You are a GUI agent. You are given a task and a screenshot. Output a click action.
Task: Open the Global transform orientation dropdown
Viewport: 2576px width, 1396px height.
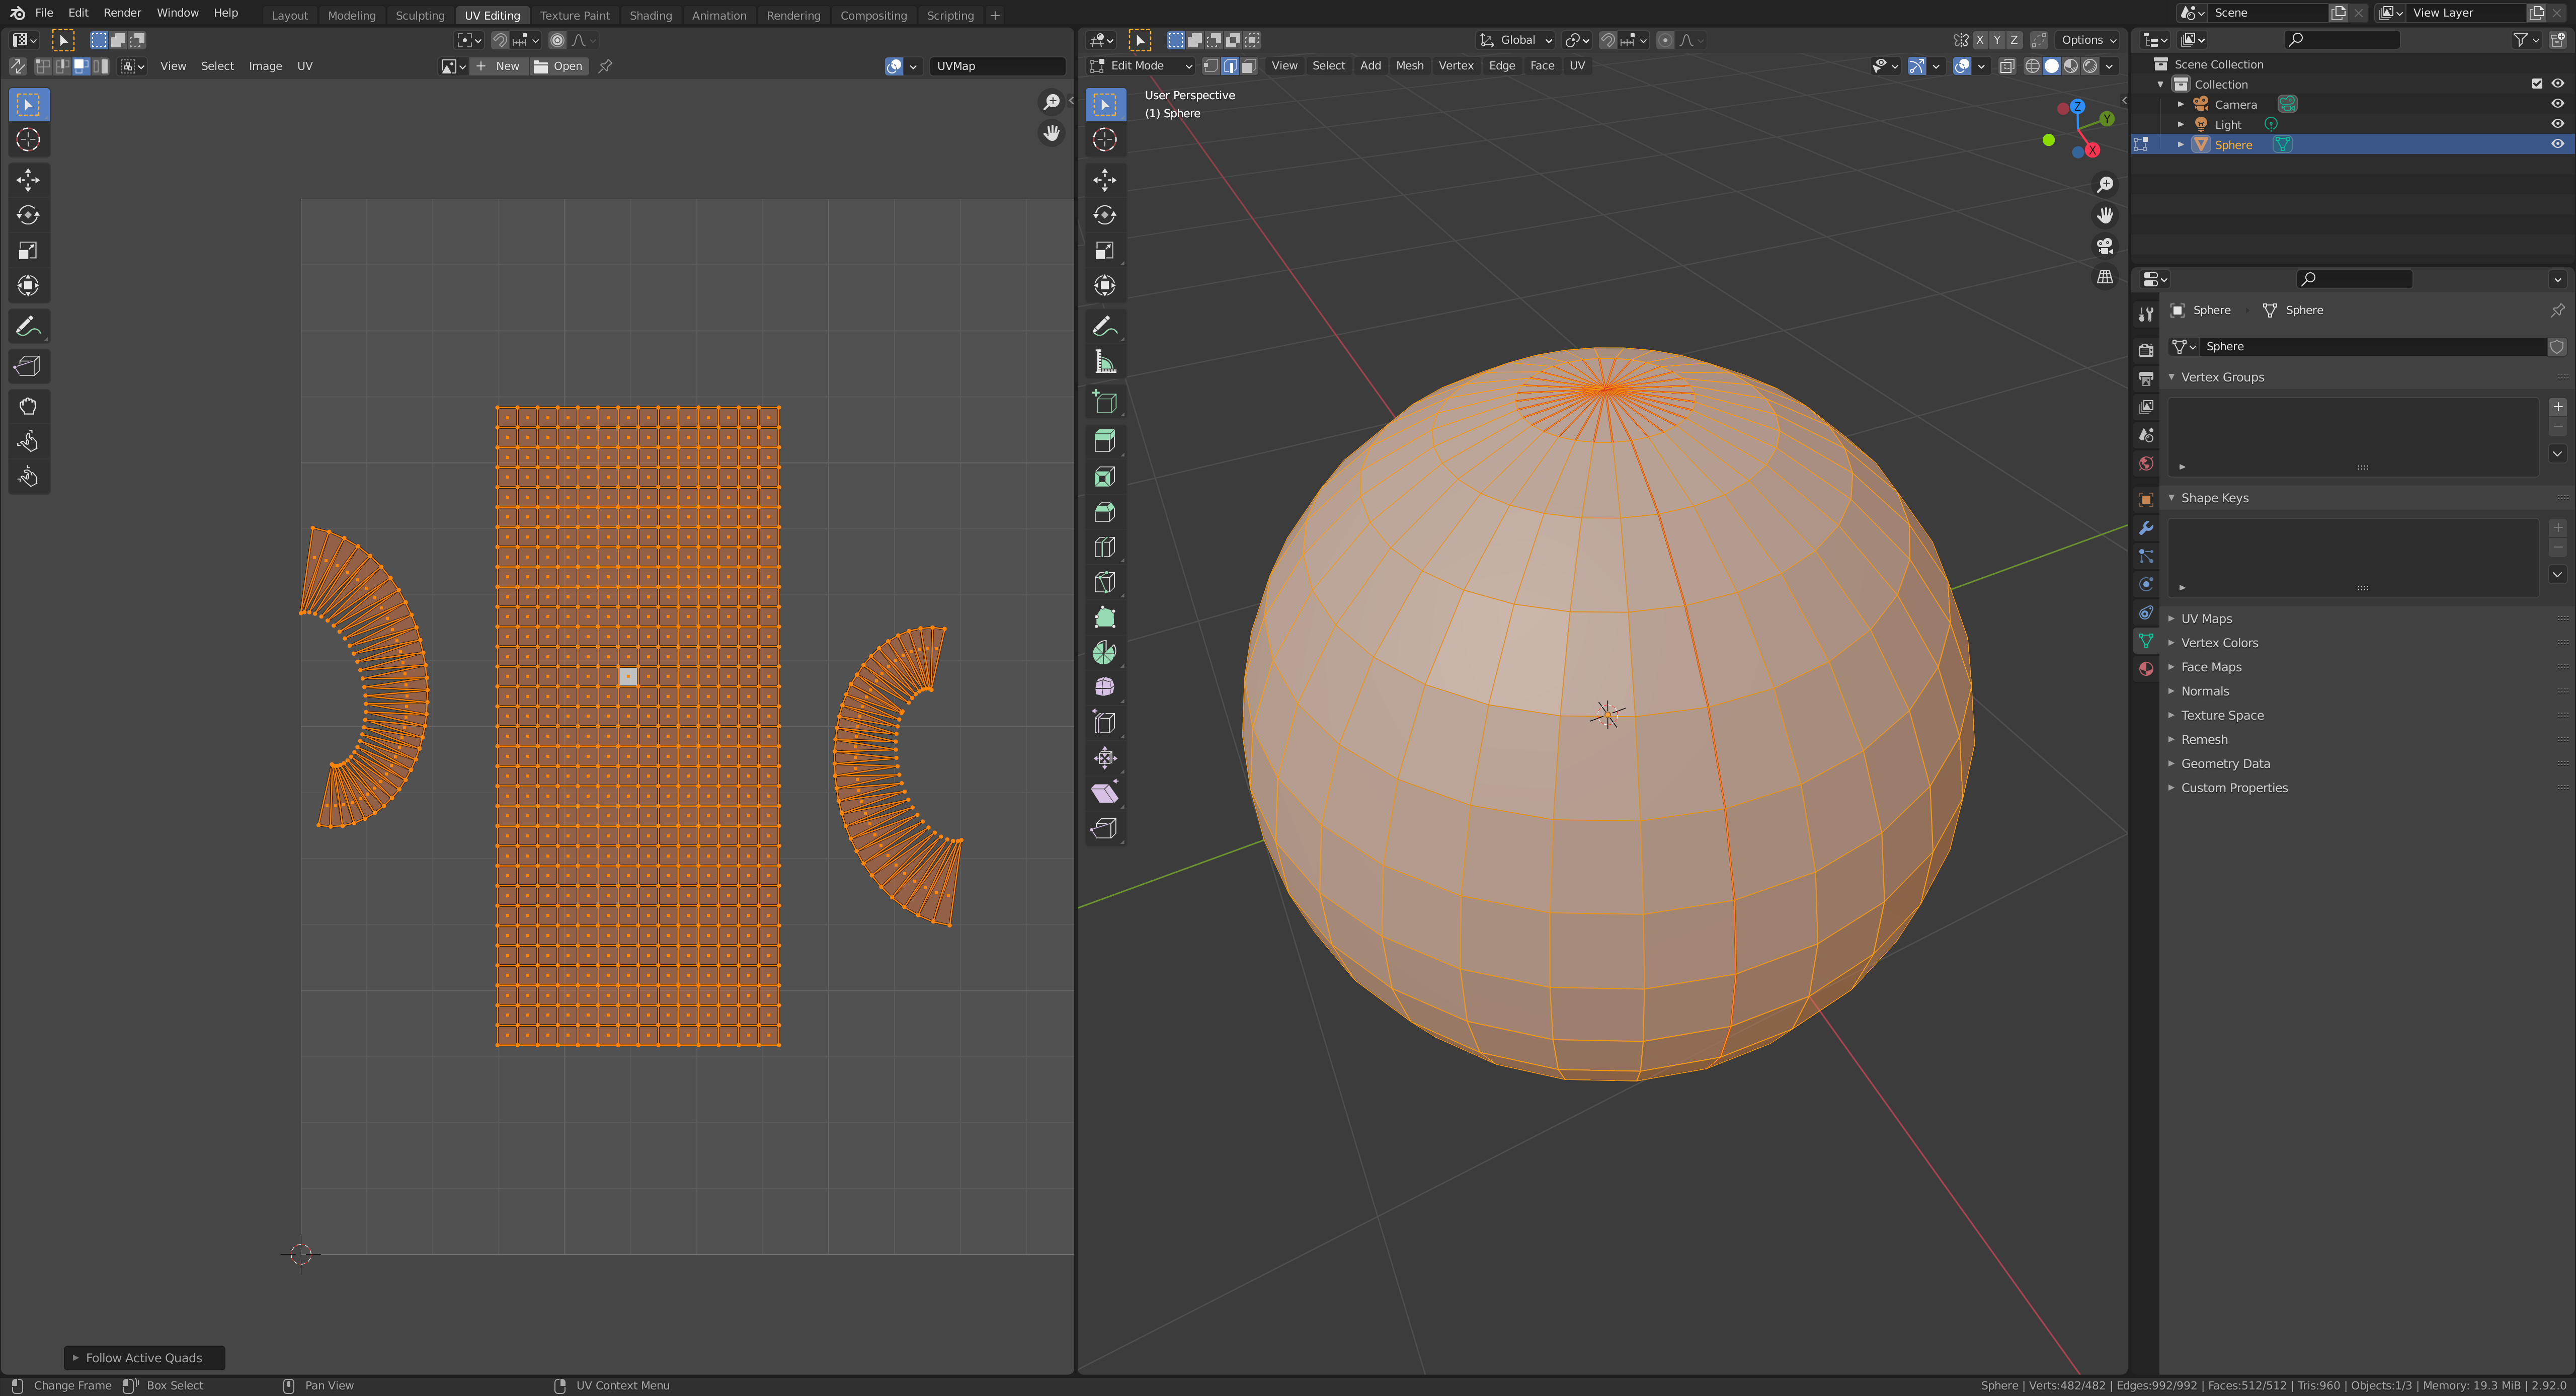[1516, 40]
